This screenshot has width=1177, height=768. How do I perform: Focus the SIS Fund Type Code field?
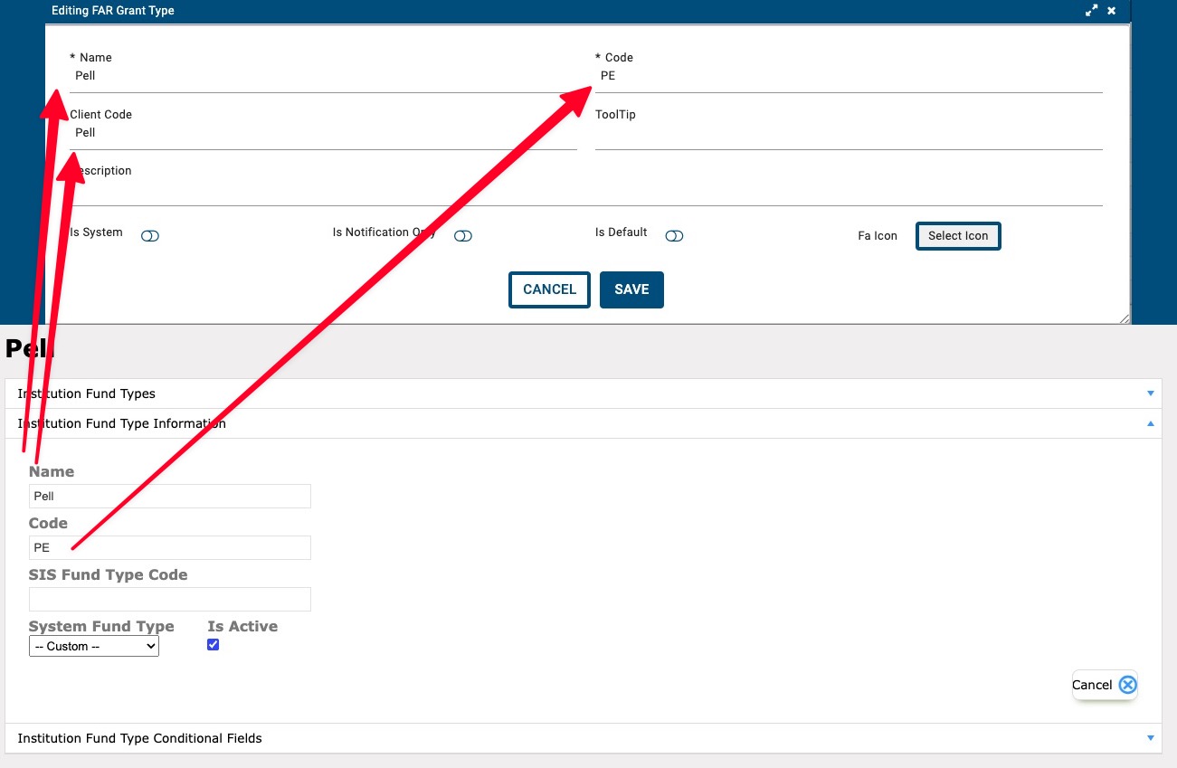click(170, 599)
